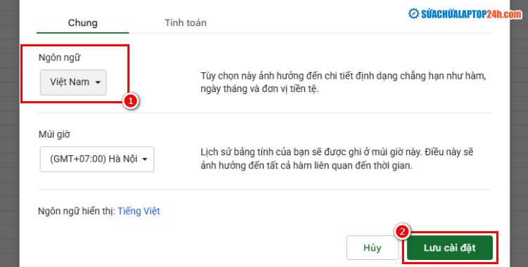This screenshot has height=267, width=528.
Task: Save with the Lưu cài đặt button
Action: point(450,248)
